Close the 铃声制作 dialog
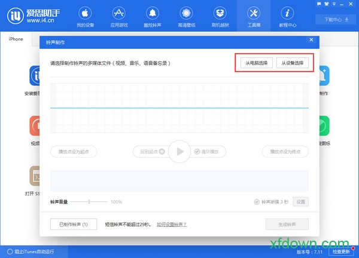 (x=311, y=40)
